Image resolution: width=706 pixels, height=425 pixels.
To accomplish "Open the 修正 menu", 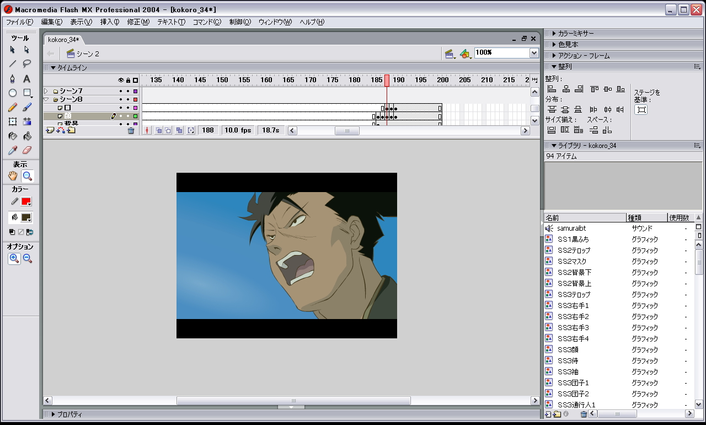I will point(138,22).
